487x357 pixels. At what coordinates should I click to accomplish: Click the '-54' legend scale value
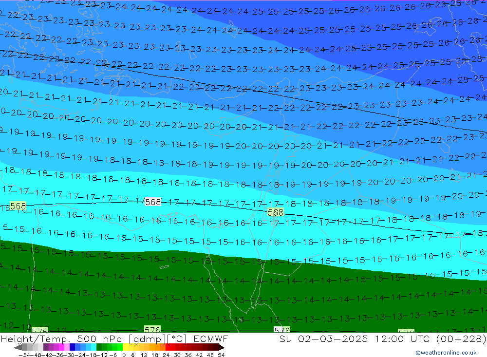coord(24,355)
